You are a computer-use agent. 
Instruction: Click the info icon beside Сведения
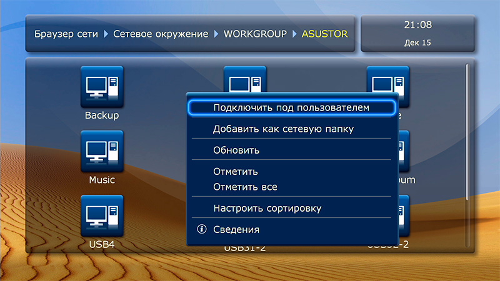pyautogui.click(x=201, y=229)
